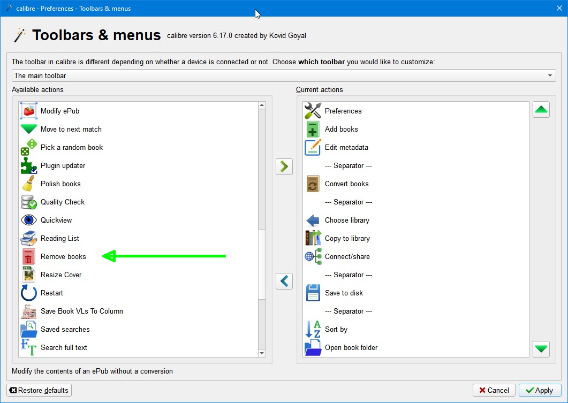Select the Separator below Connect/share
Viewport: 568px width, 403px height.
348,275
